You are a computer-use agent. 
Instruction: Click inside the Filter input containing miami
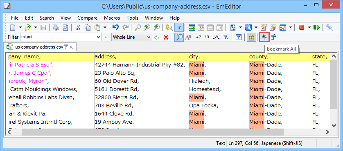point(58,37)
